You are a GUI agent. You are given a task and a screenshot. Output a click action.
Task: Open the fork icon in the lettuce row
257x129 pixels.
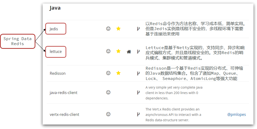pyautogui.click(x=138, y=51)
